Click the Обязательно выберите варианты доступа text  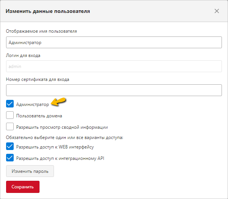tap(65, 137)
